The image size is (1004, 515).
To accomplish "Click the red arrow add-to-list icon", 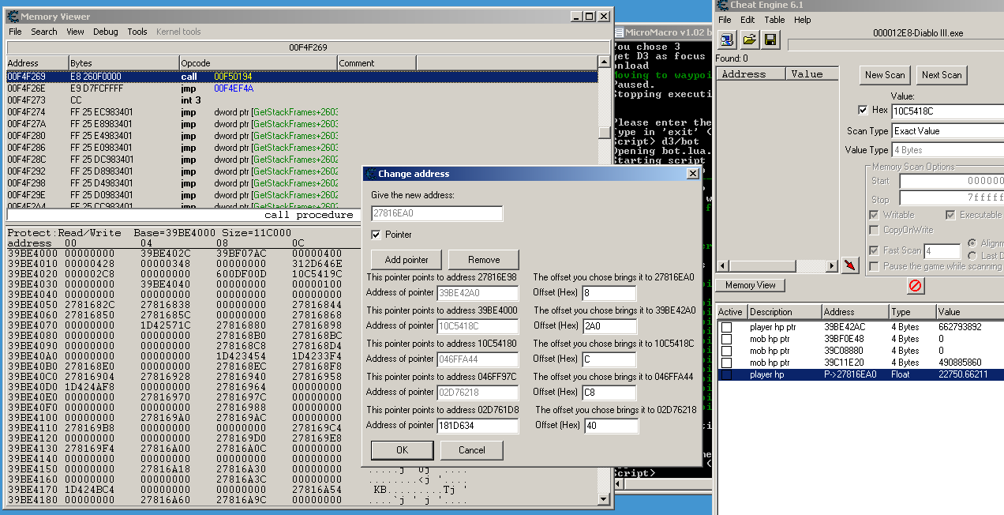I will 849,265.
